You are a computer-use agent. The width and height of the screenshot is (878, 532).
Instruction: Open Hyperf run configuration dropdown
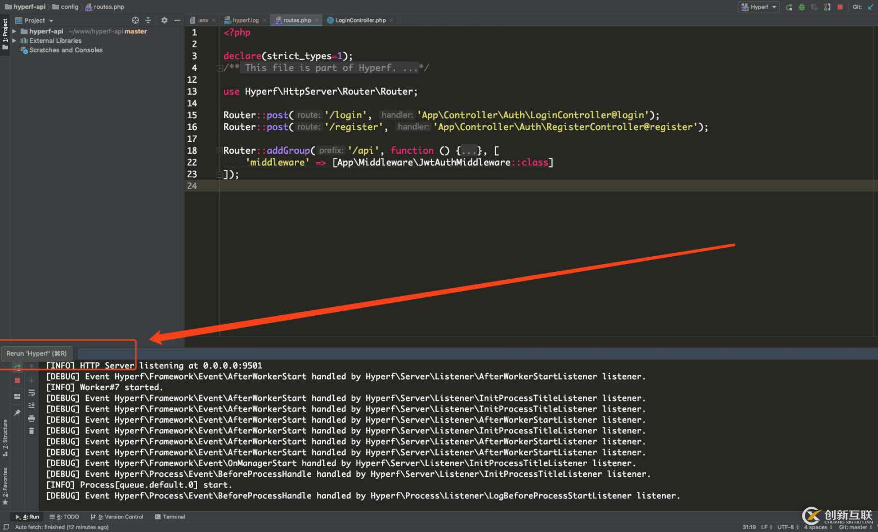(759, 7)
